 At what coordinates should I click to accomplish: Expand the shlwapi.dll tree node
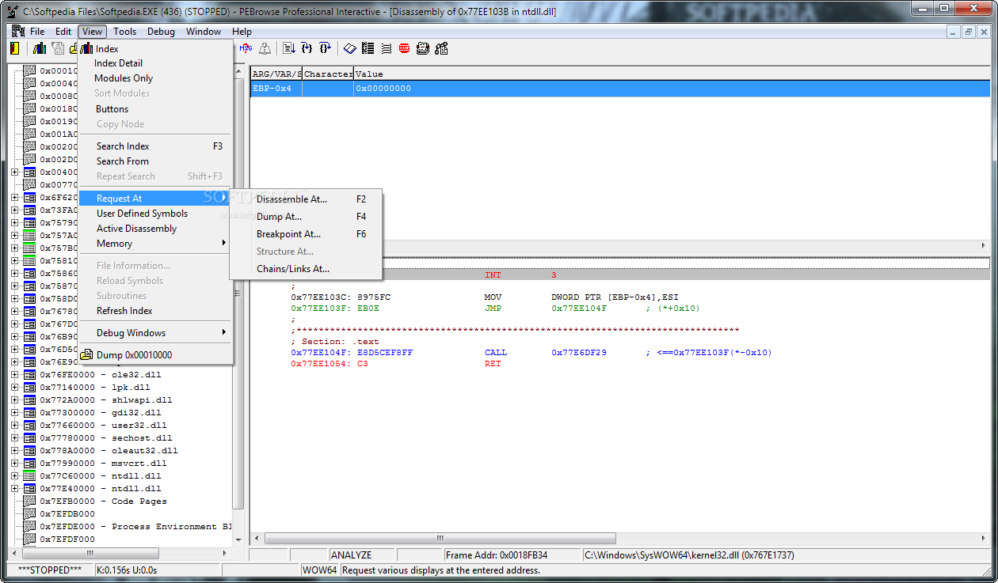pyautogui.click(x=14, y=400)
